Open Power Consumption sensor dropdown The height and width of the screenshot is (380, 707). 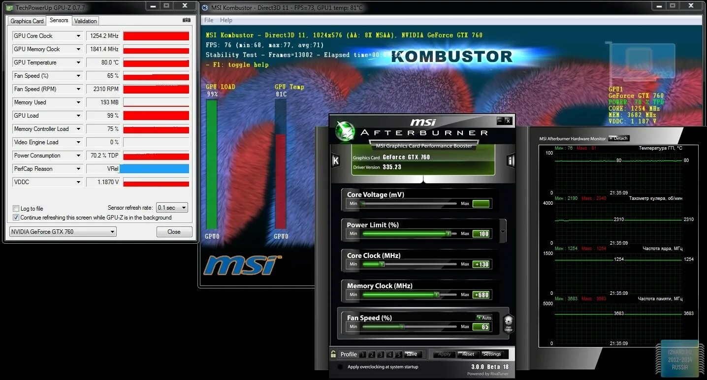[x=78, y=156]
